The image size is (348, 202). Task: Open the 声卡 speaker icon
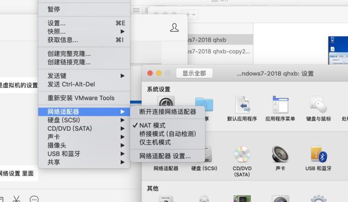click(280, 154)
